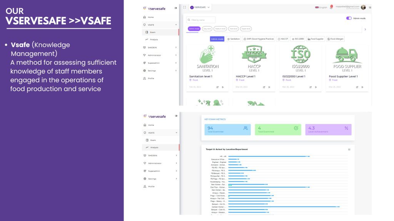394x221 pixels.
Task: Toggle sidebar collapse switch in upper screenshot
Action: pos(175,8)
